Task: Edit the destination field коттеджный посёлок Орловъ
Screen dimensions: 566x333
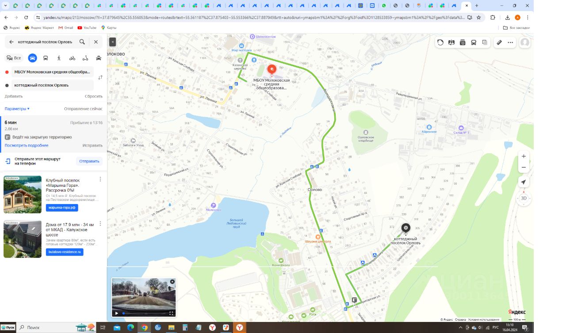Action: (x=52, y=85)
